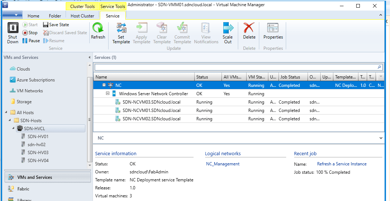Click the Resume service icon
The image size is (390, 201).
click(x=45, y=41)
